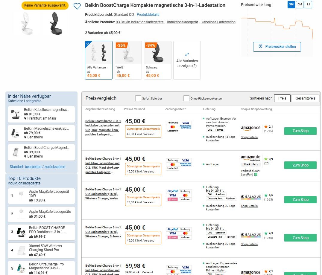Switch price history to 1J

[x=308, y=4]
